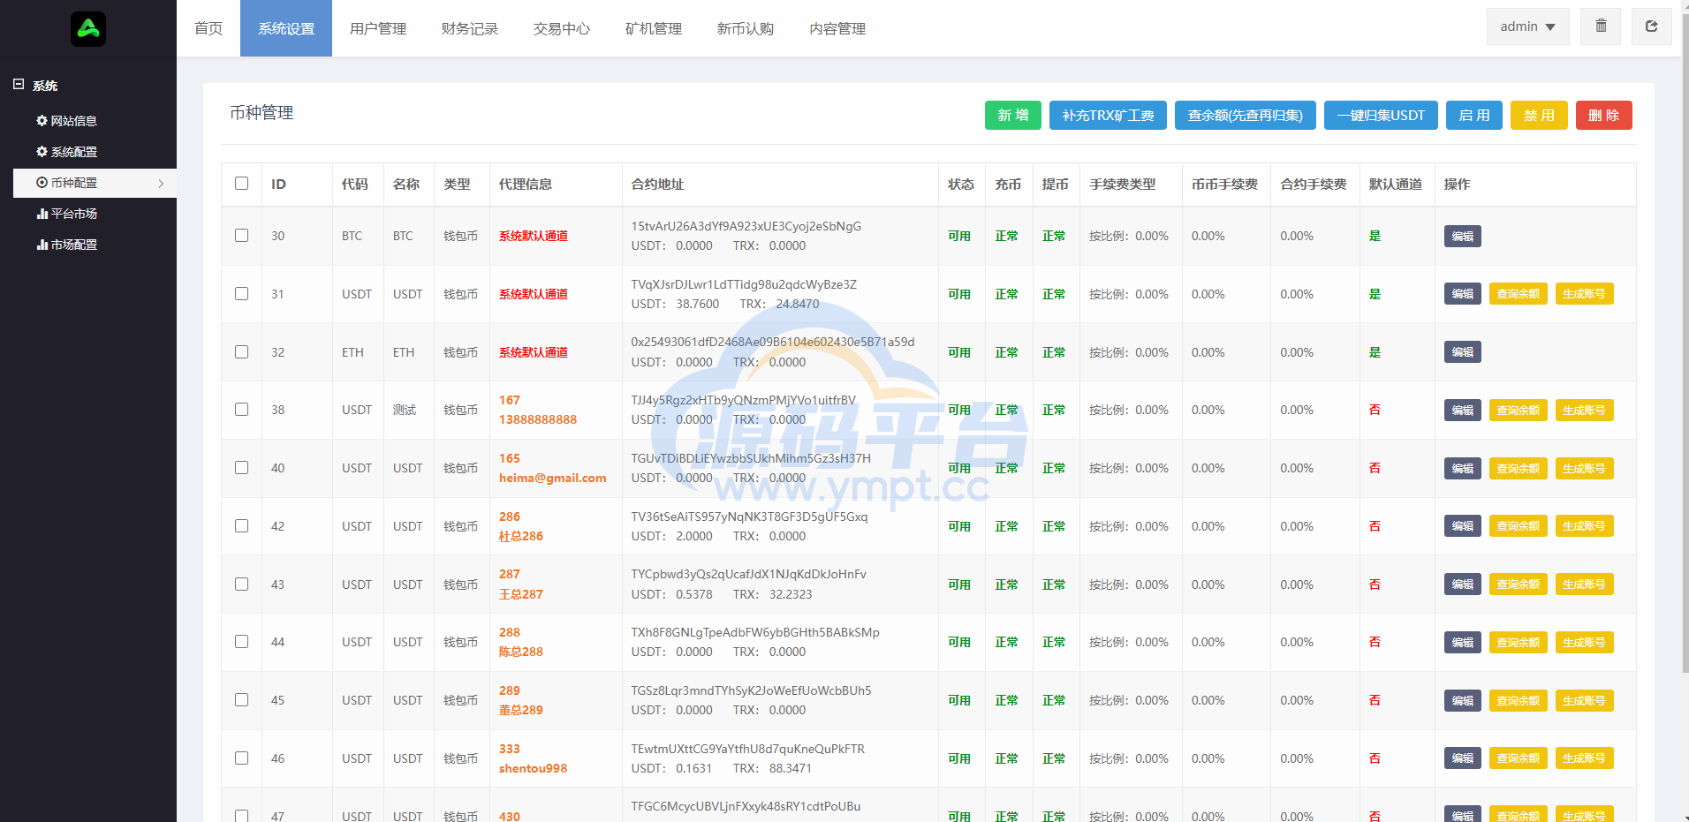Click the yellow 禁用 button

[x=1539, y=115]
